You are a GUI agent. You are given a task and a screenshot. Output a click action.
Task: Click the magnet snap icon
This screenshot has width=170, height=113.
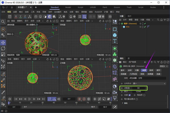click(71, 17)
